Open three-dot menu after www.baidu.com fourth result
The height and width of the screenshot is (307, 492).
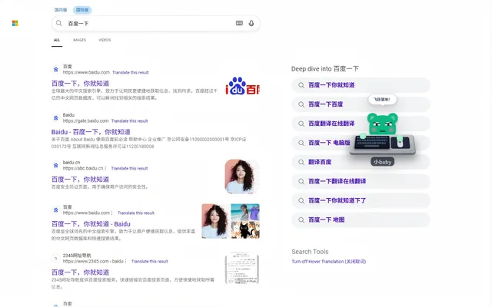pos(111,213)
